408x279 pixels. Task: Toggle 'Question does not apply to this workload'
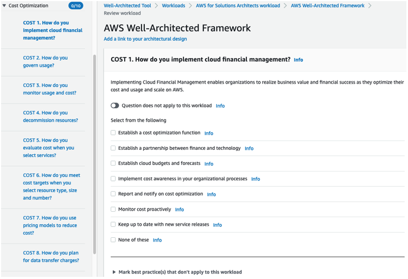pyautogui.click(x=115, y=105)
